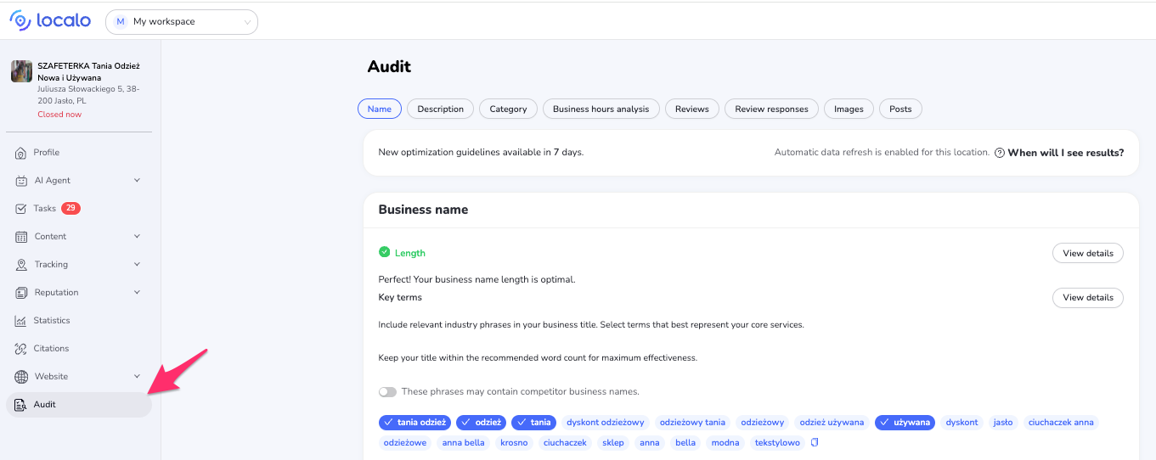Viewport: 1156px width, 460px height.
Task: Open the Reviews tab
Action: (x=692, y=109)
